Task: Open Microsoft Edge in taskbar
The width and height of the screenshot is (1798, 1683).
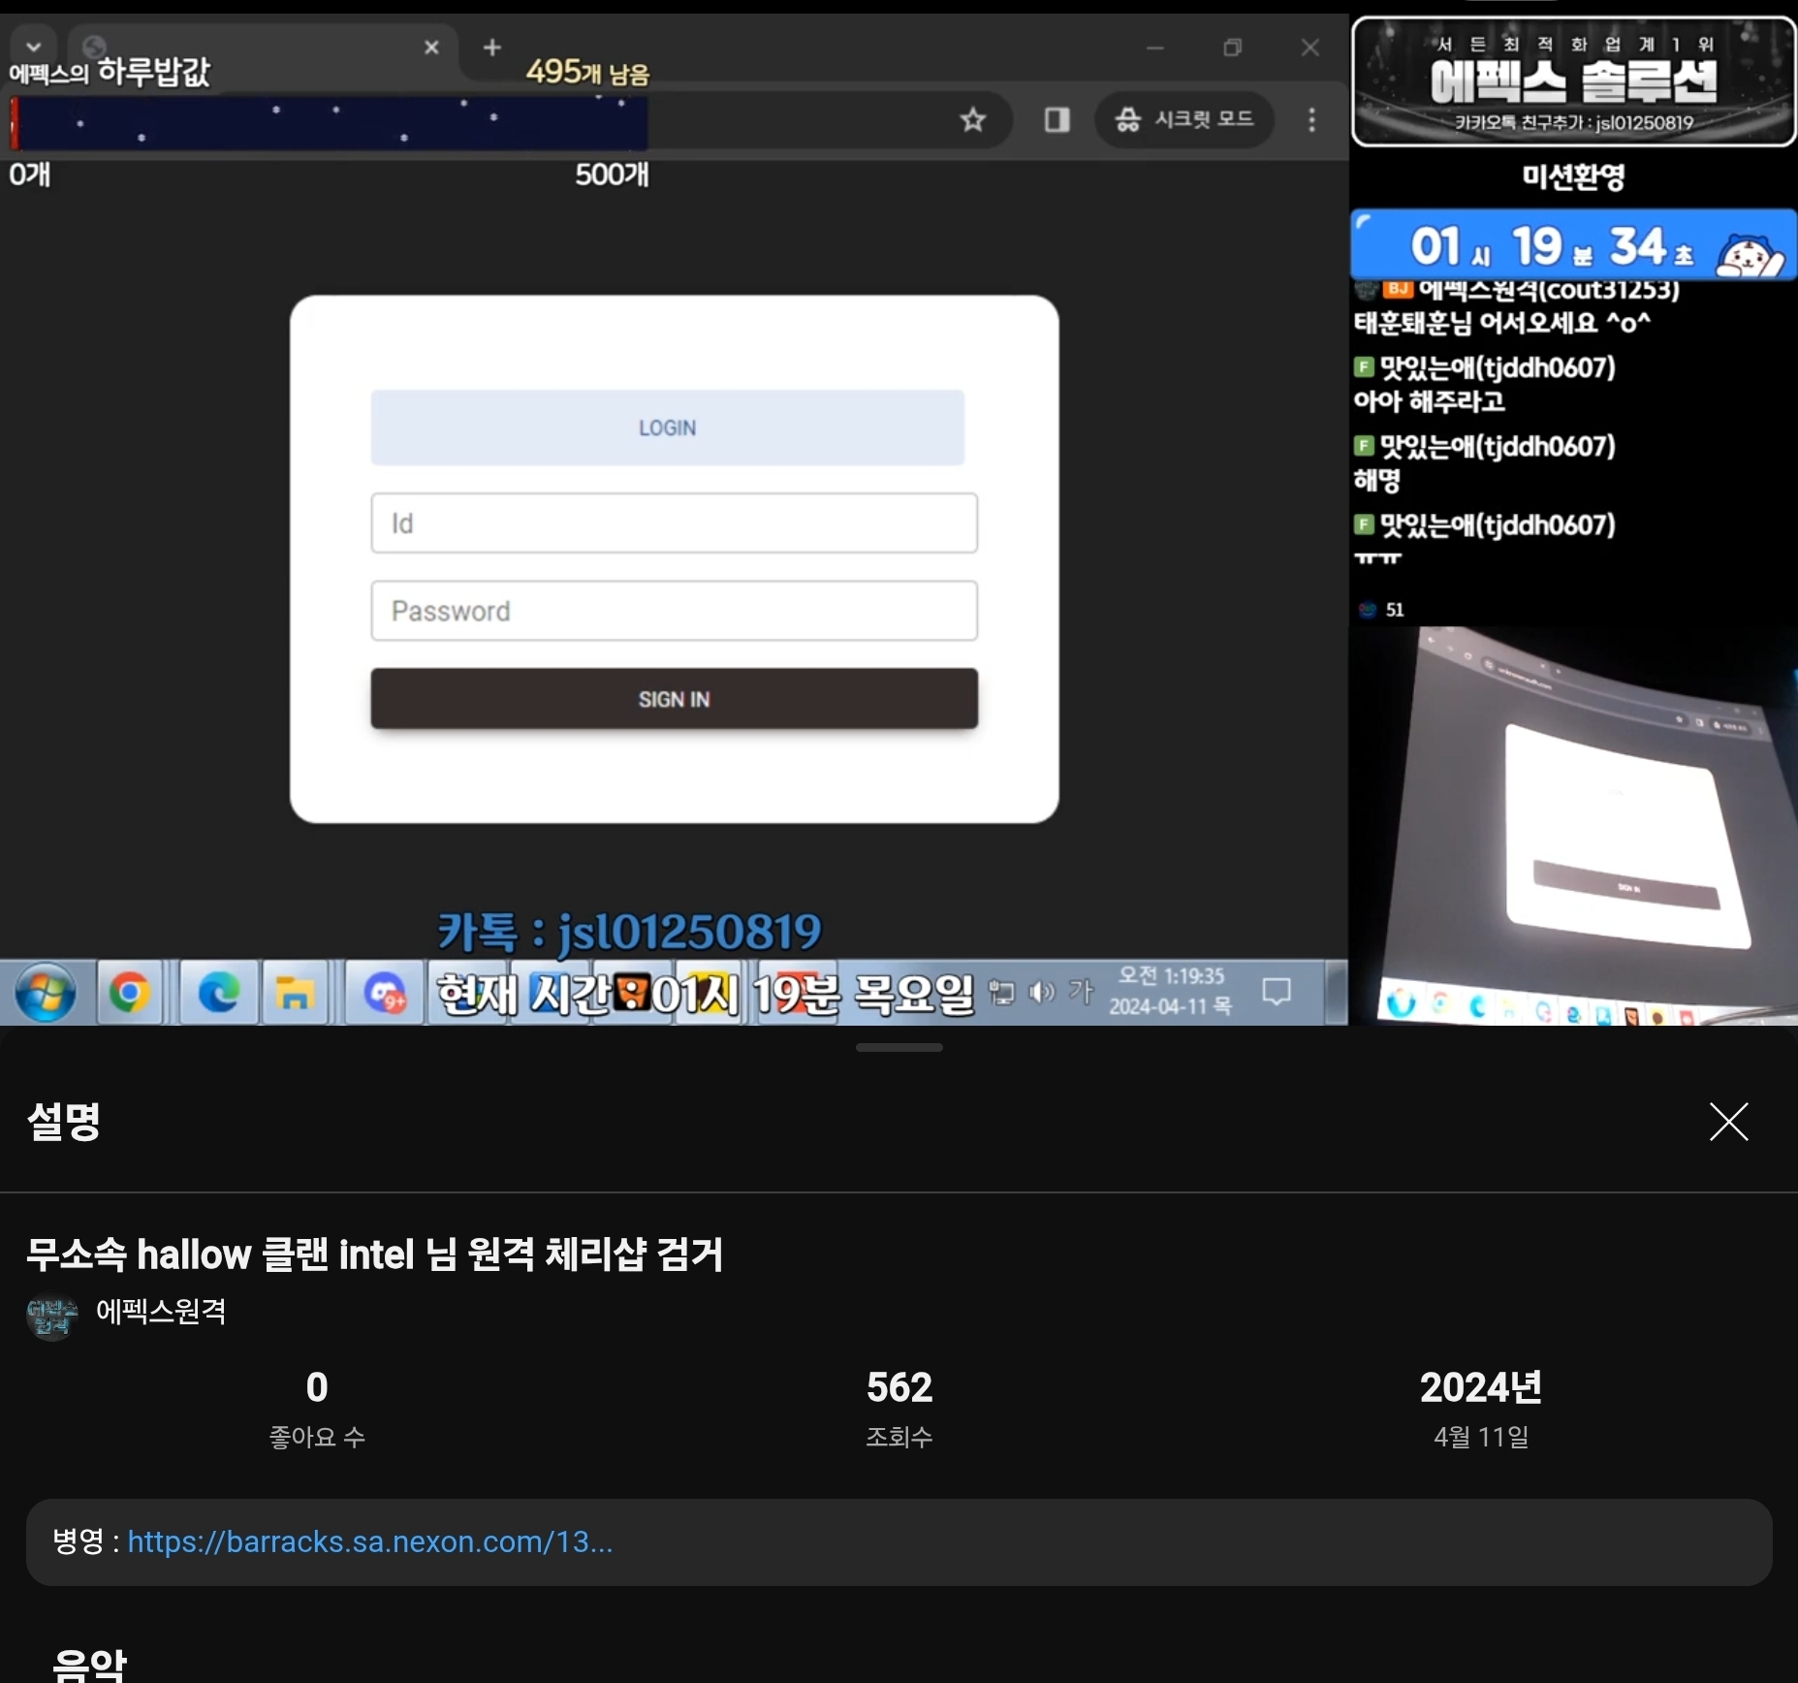Action: pos(219,993)
